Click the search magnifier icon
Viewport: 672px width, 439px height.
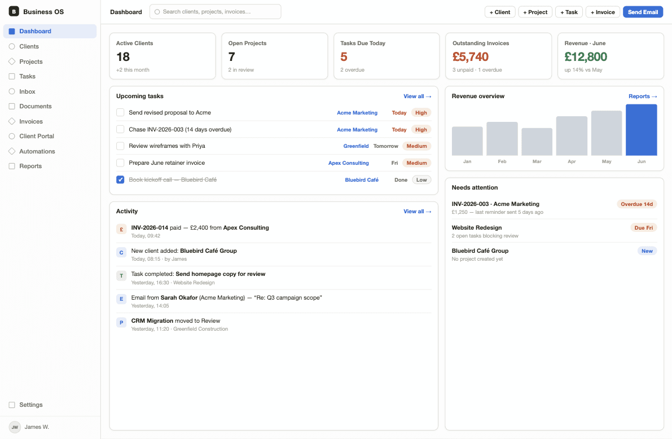(157, 12)
